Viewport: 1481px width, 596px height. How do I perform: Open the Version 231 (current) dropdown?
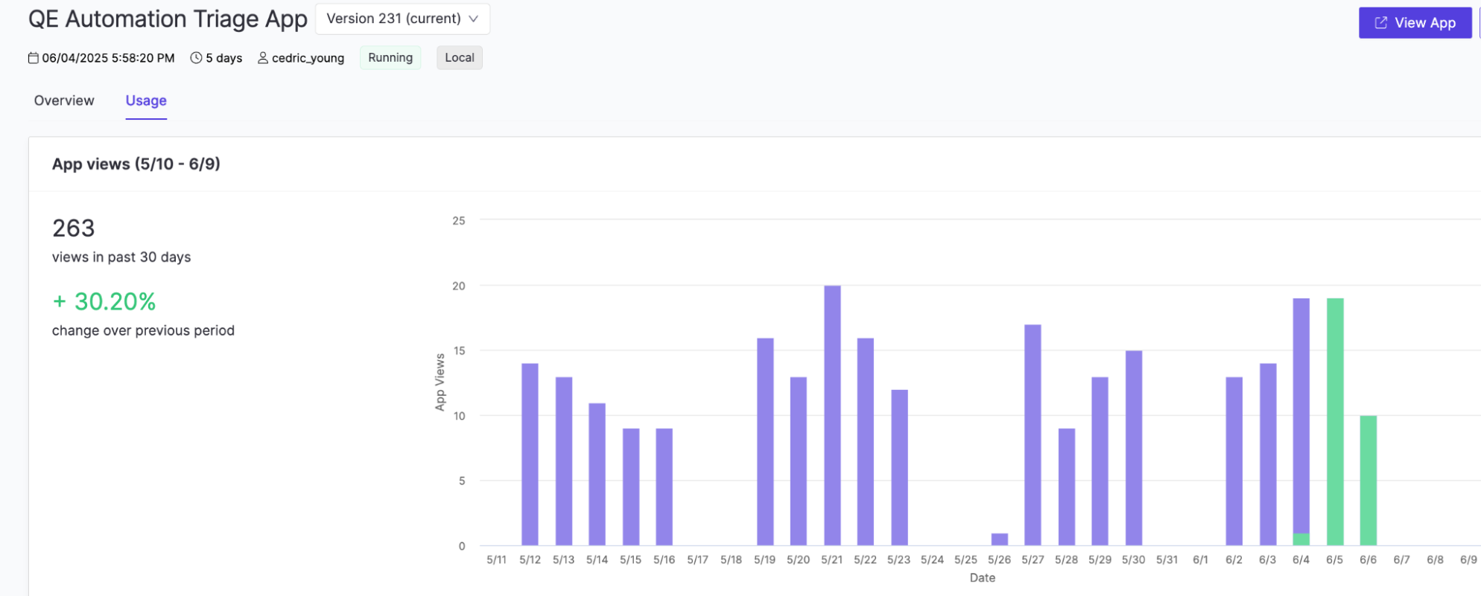point(402,19)
